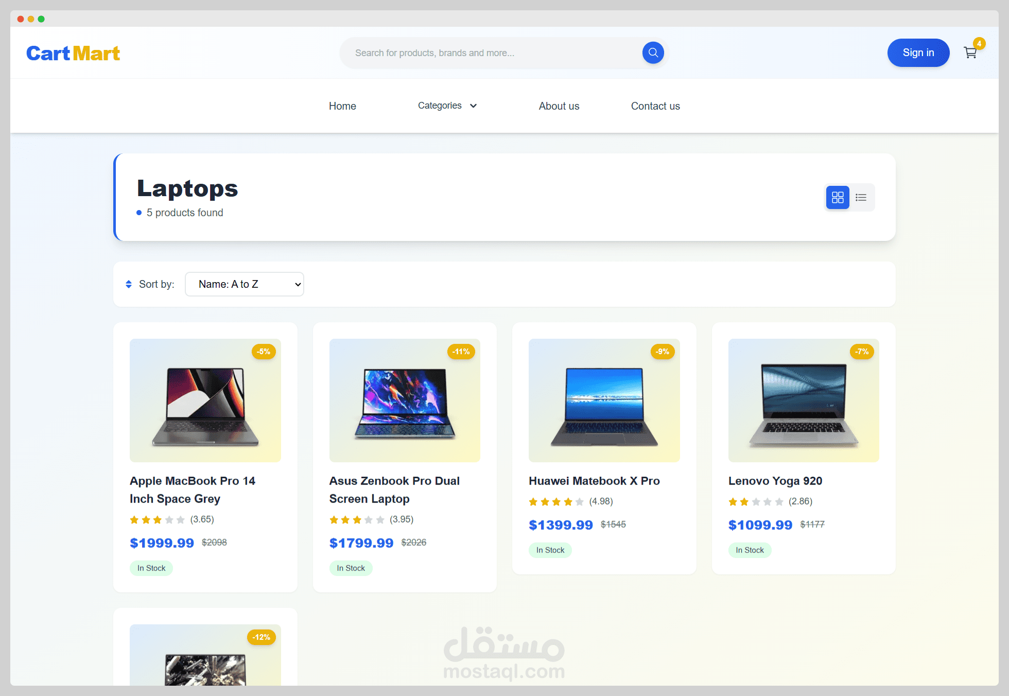The height and width of the screenshot is (696, 1009).
Task: Click the crossed-out $2098 price
Action: coord(214,543)
